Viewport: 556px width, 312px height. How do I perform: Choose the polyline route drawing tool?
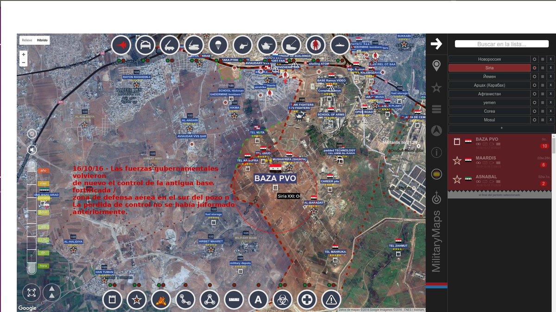pos(185,300)
